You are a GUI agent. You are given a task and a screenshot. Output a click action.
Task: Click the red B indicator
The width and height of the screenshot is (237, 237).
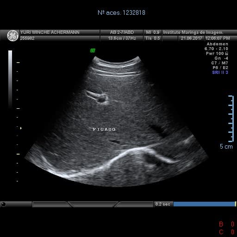(221, 224)
